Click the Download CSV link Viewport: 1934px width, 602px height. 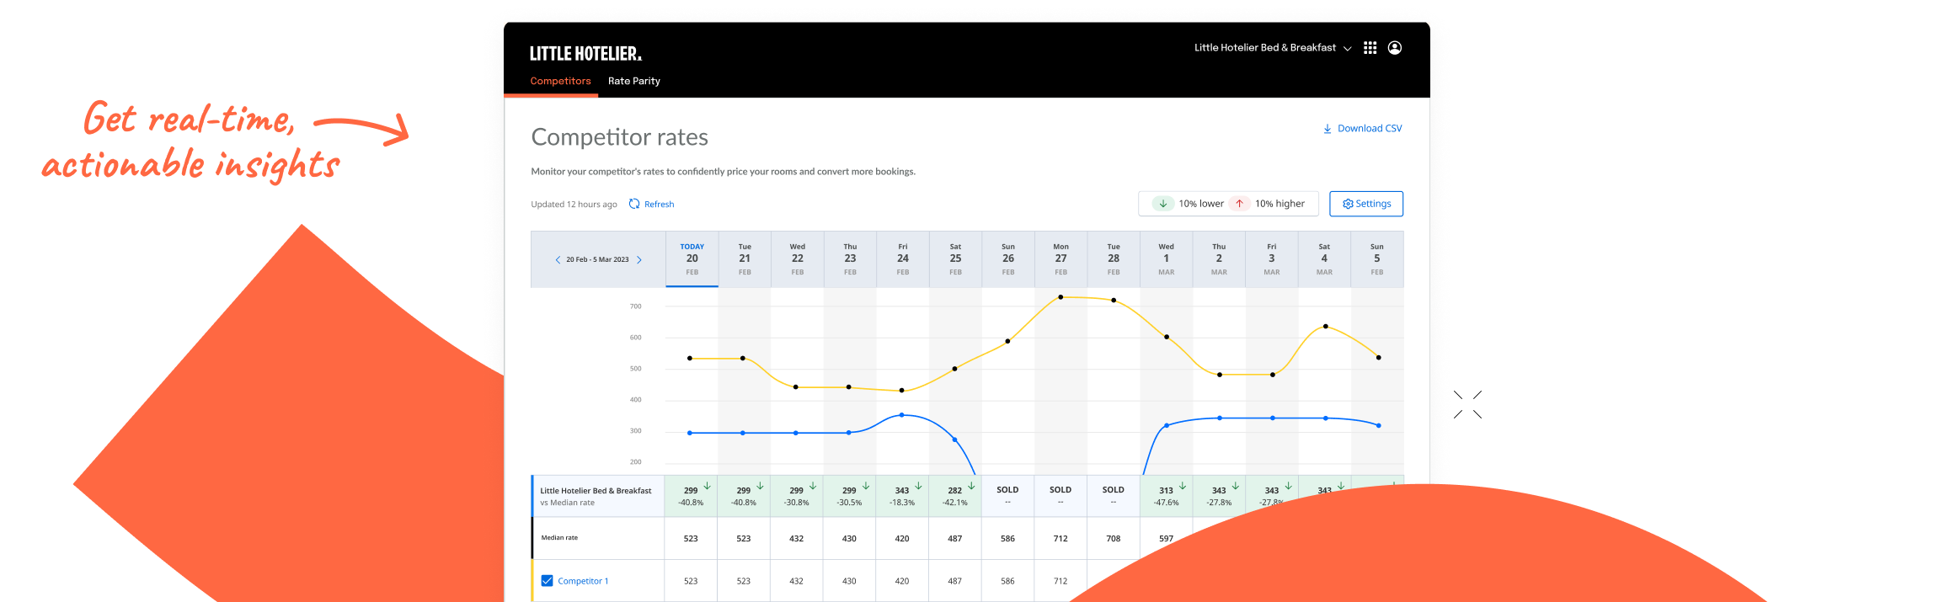point(1362,129)
